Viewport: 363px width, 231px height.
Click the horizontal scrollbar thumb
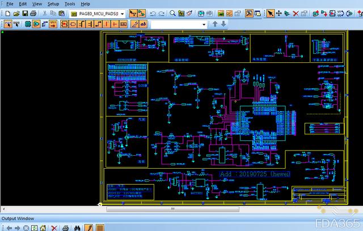click(x=172, y=209)
